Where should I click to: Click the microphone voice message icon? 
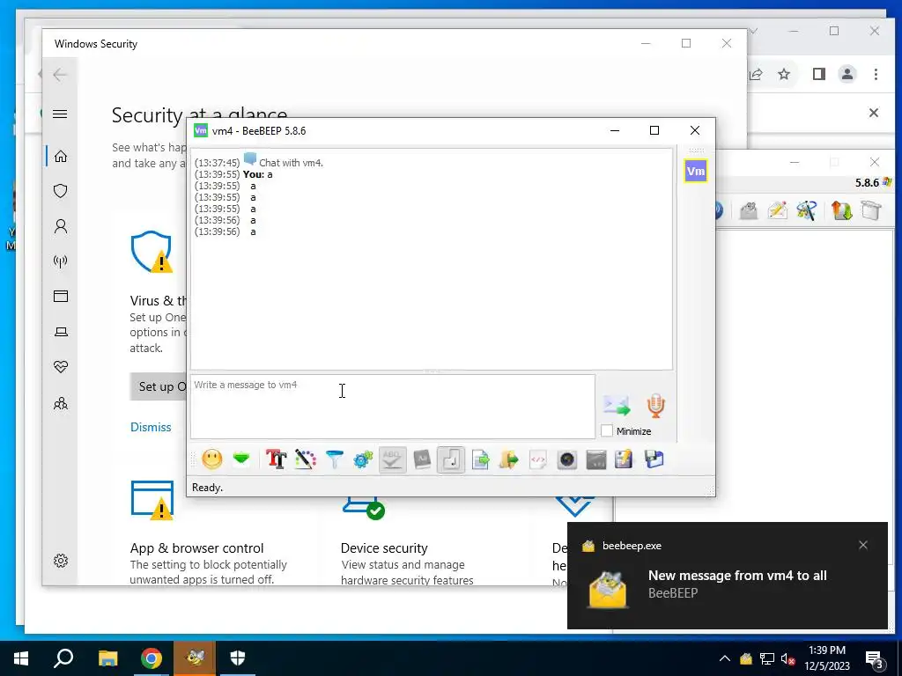(655, 406)
